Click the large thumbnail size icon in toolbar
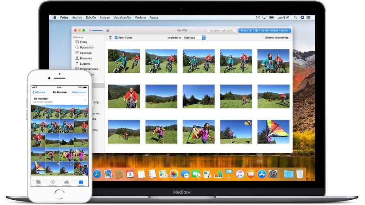The height and width of the screenshot is (205, 365). [107, 30]
